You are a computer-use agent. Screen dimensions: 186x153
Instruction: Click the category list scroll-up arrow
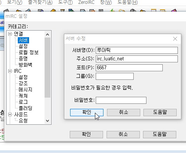pyautogui.click(x=47, y=34)
